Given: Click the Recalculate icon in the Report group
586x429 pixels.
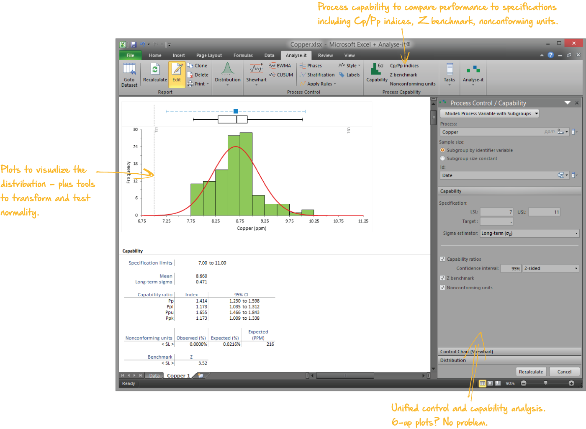Looking at the screenshot, I should click(x=155, y=72).
